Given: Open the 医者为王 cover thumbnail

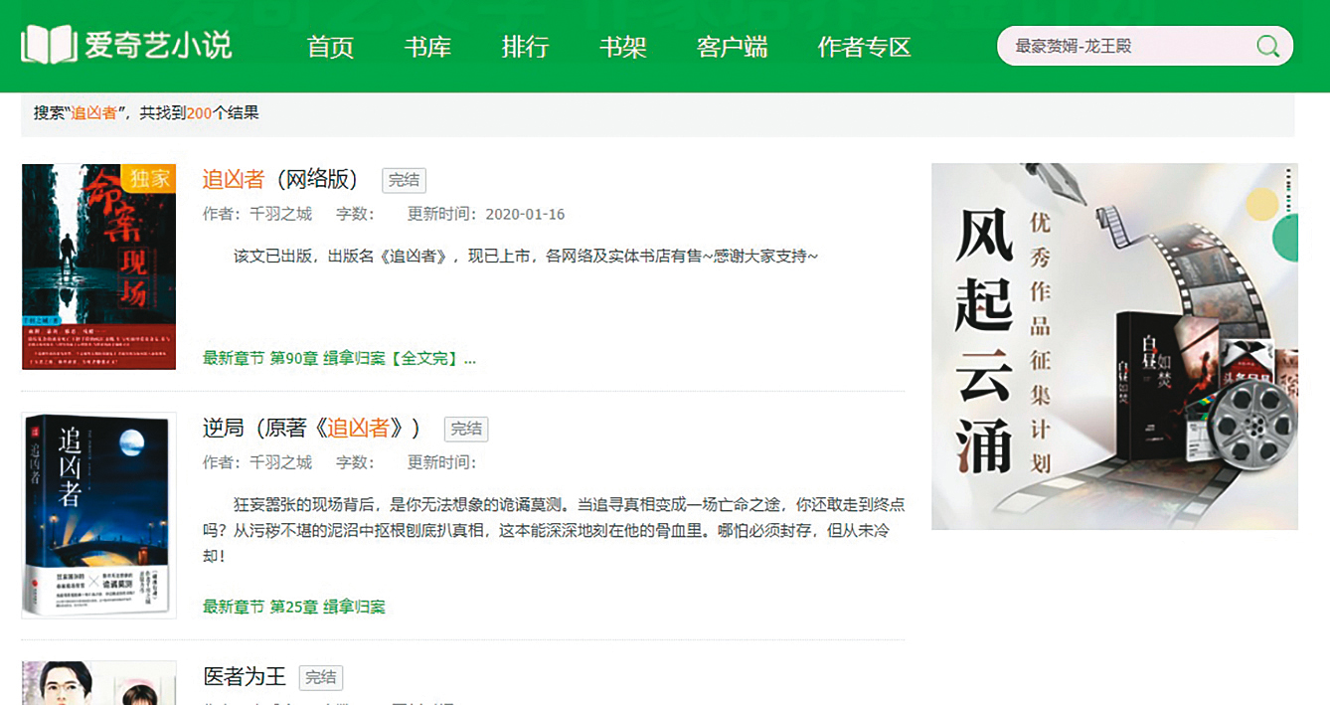Looking at the screenshot, I should click(98, 683).
